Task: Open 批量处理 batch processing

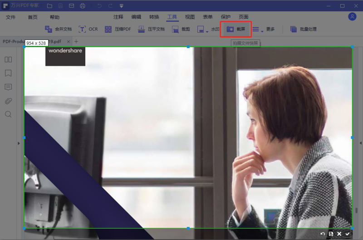Action: pos(303,29)
